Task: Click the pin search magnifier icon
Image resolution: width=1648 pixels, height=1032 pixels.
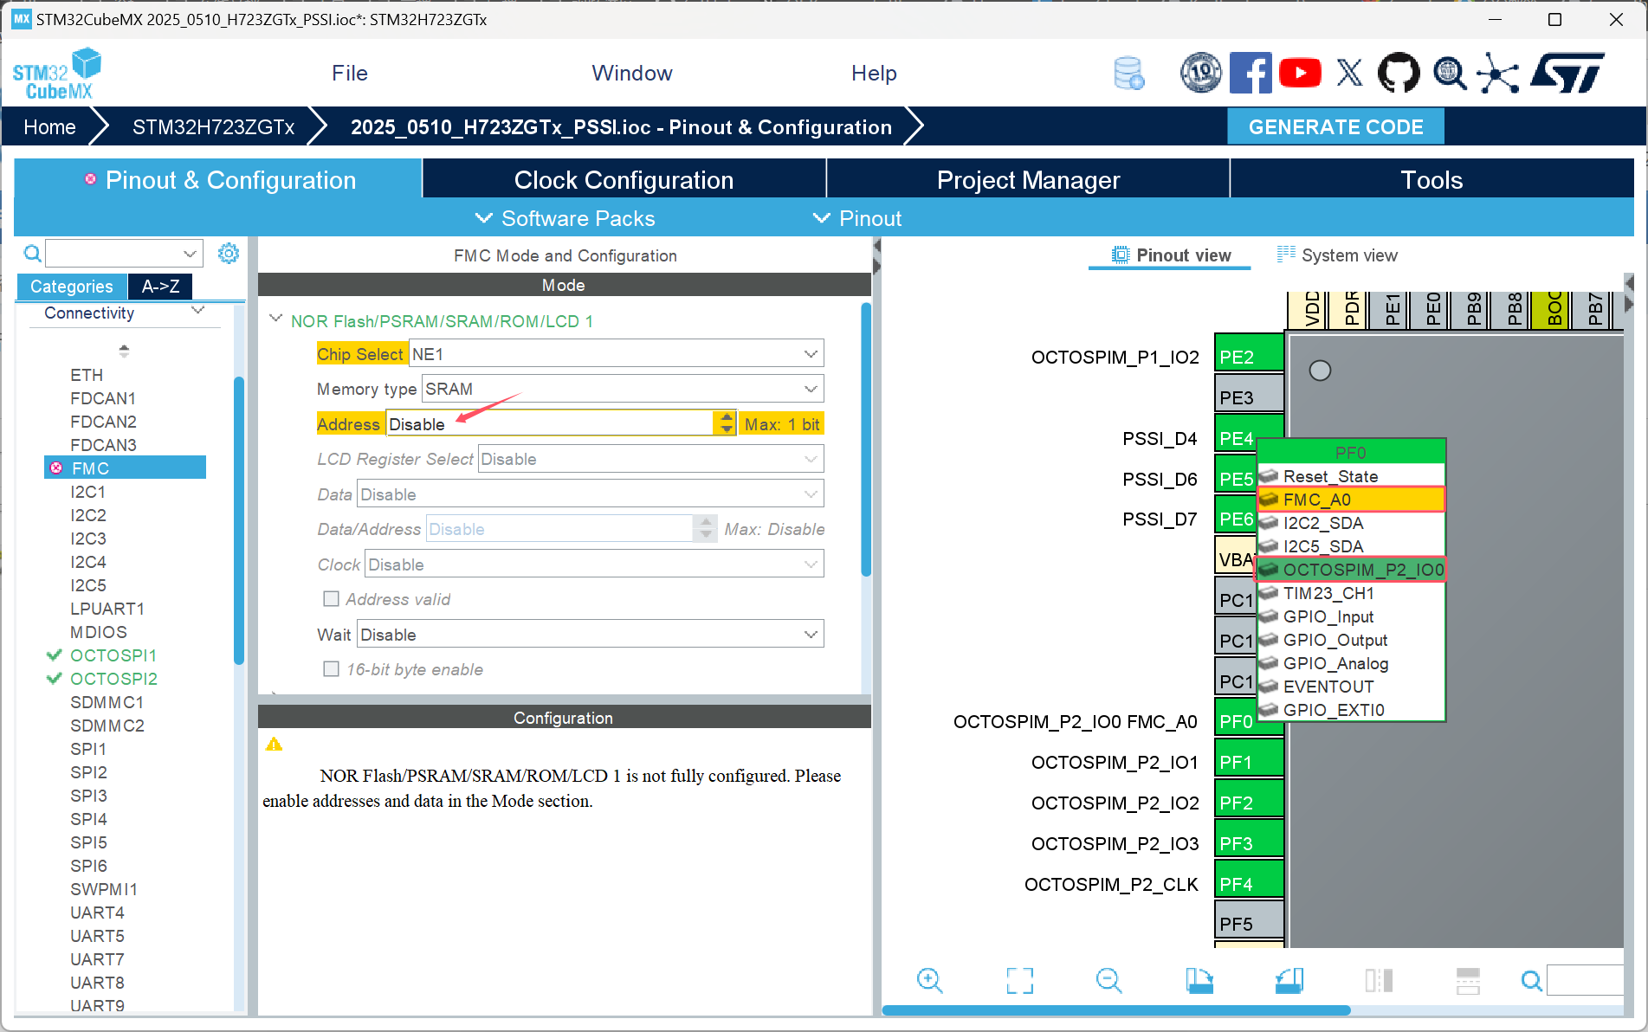Action: pyautogui.click(x=1532, y=980)
